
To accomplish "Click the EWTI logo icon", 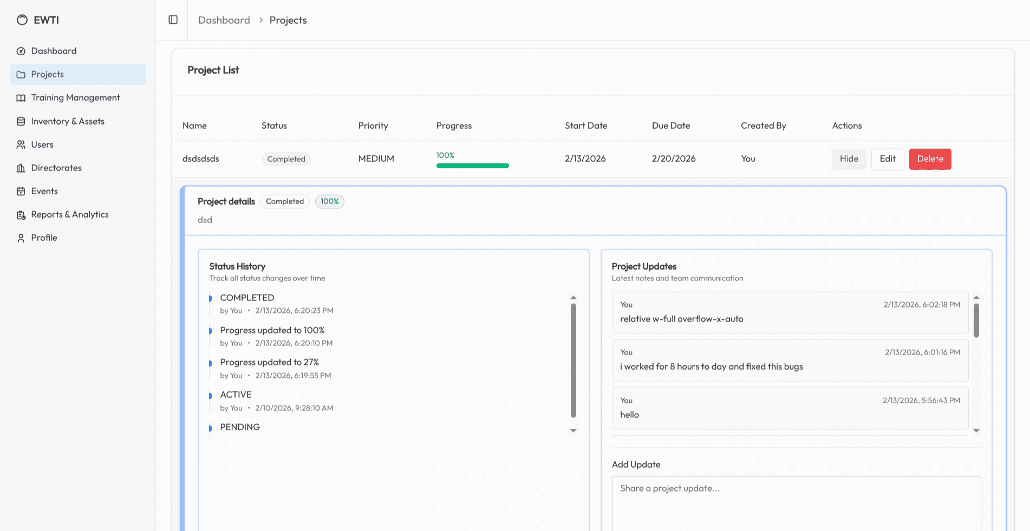I will coord(22,19).
